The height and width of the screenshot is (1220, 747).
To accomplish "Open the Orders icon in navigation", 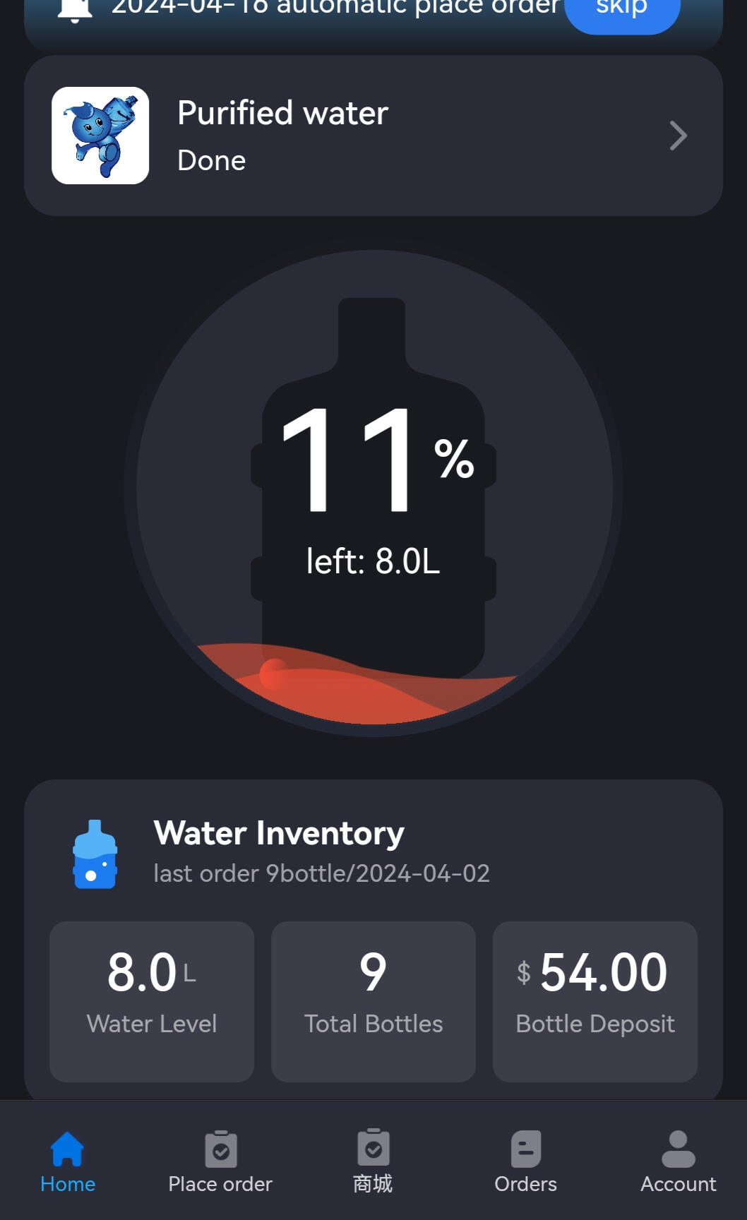I will (x=526, y=1149).
